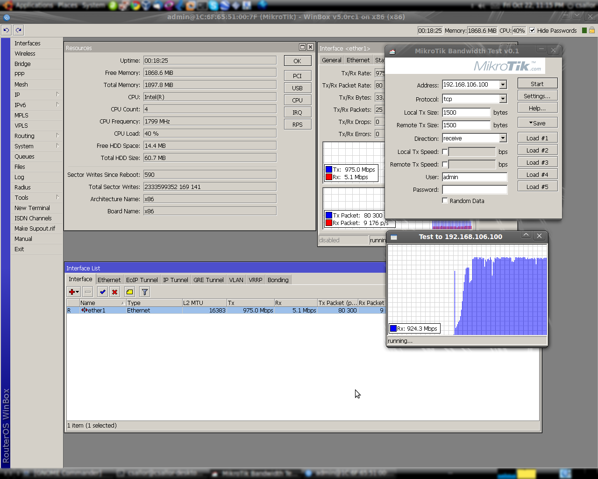Disable interface with red X icon
This screenshot has height=479, width=598.
pyautogui.click(x=114, y=292)
